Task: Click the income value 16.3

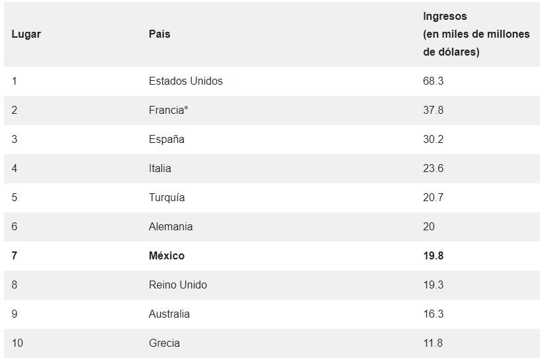Action: pyautogui.click(x=433, y=314)
